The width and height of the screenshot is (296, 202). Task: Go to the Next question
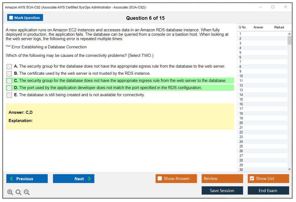pos(74,179)
